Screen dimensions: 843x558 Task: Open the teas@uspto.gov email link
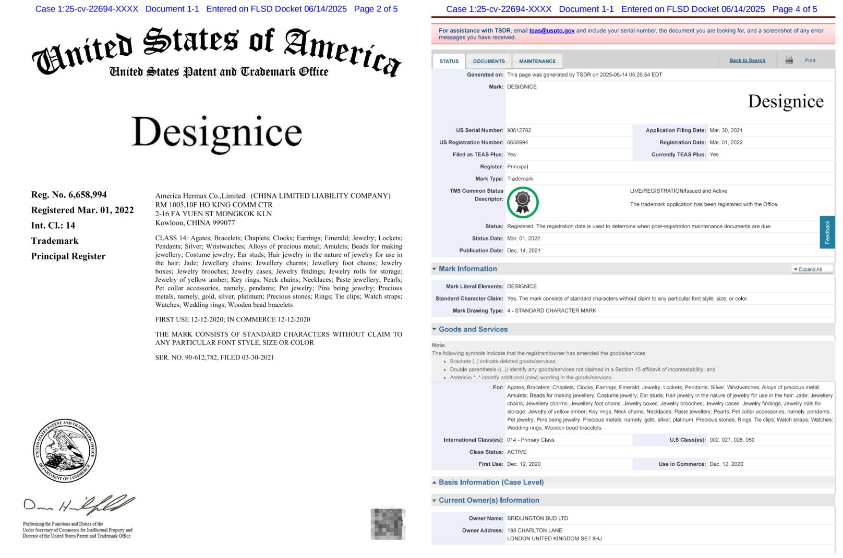[x=551, y=31]
